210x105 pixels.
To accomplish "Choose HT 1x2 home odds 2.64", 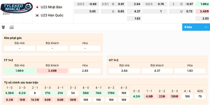I will [x=124, y=71].
